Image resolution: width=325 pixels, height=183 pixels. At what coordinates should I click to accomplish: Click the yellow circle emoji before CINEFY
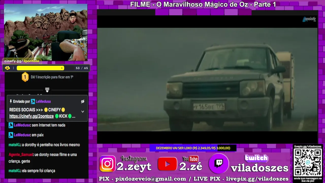[x=46, y=110]
